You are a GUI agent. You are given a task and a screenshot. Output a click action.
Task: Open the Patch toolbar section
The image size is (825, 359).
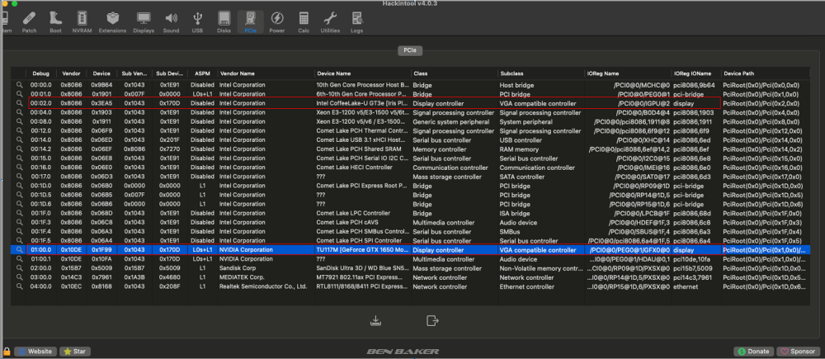click(x=30, y=21)
